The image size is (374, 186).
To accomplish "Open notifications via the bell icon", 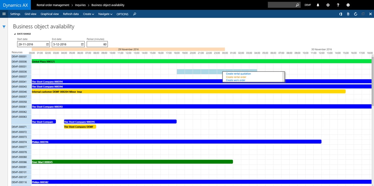I will pos(318,5).
